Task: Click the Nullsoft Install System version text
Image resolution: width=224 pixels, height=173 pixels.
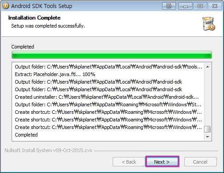Action: pyautogui.click(x=48, y=150)
